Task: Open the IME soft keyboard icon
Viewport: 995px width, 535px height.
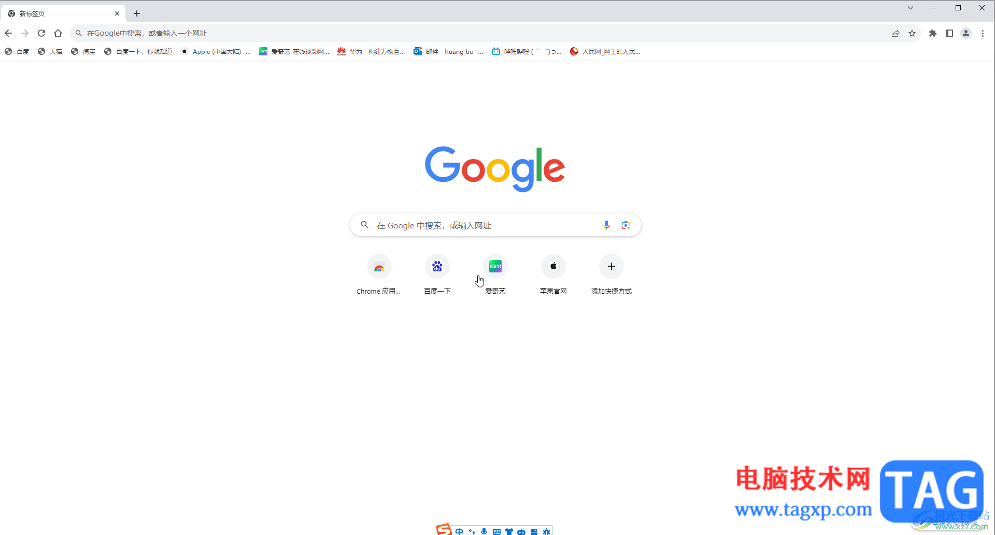Action: [496, 531]
